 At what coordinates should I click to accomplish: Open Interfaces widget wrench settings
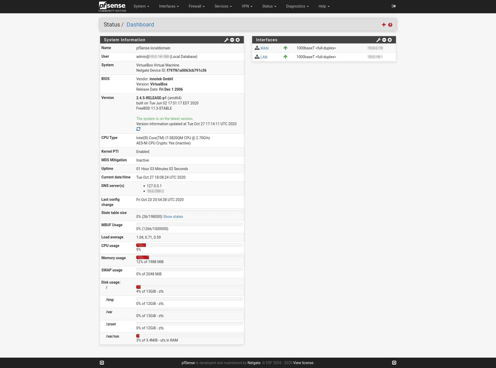click(x=378, y=40)
